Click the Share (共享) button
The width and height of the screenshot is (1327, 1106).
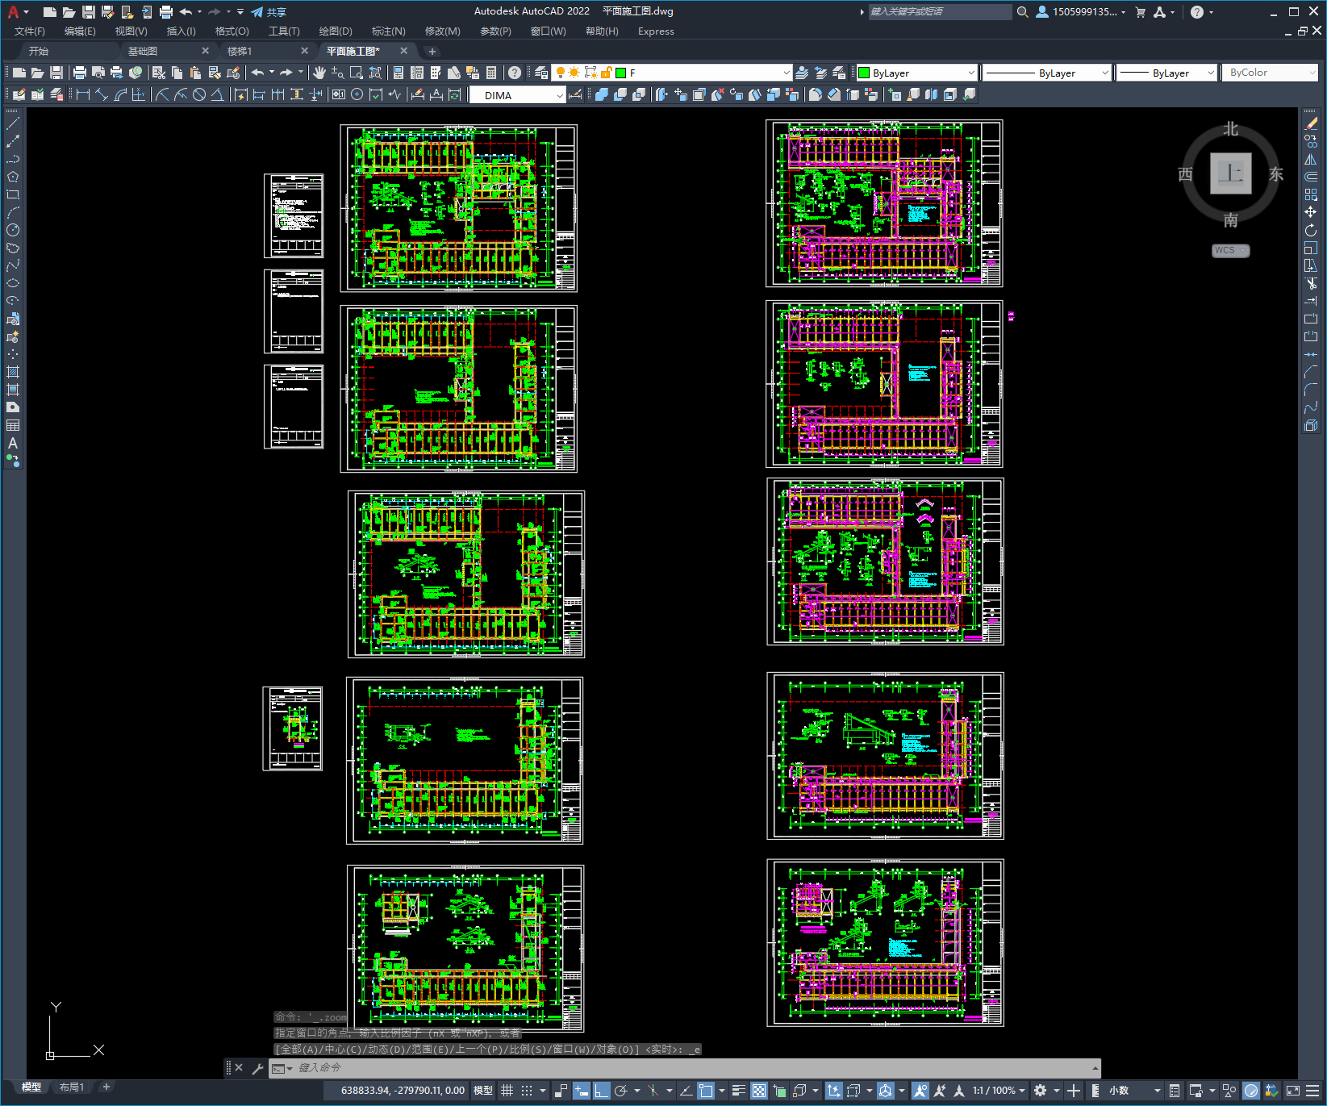269,12
